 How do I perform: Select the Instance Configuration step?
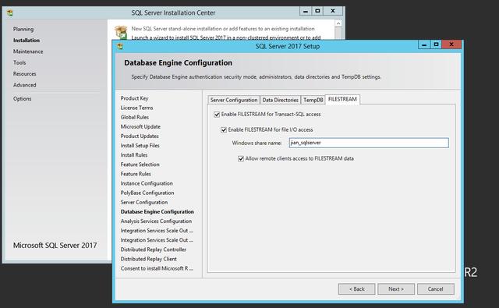147,183
